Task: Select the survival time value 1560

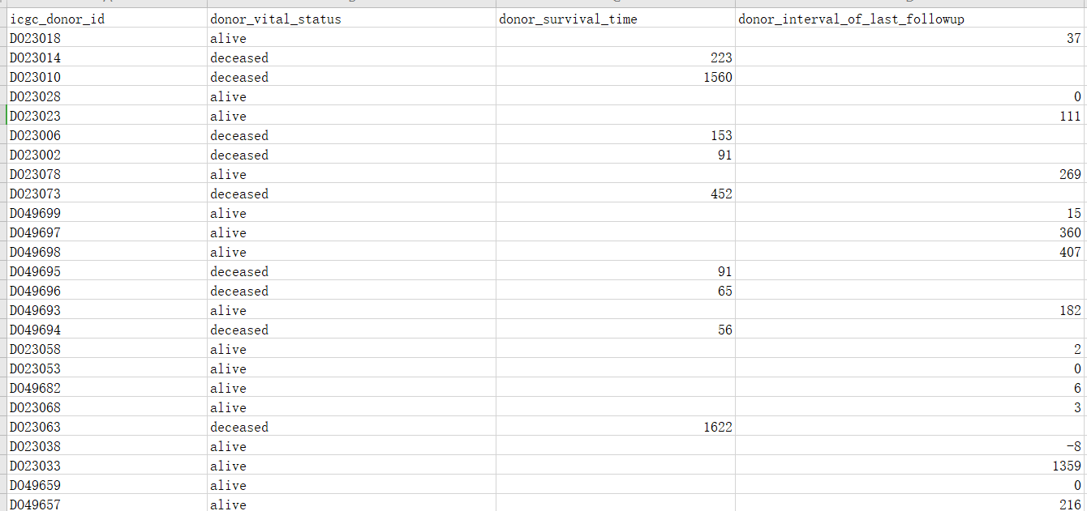Action: pyautogui.click(x=616, y=77)
